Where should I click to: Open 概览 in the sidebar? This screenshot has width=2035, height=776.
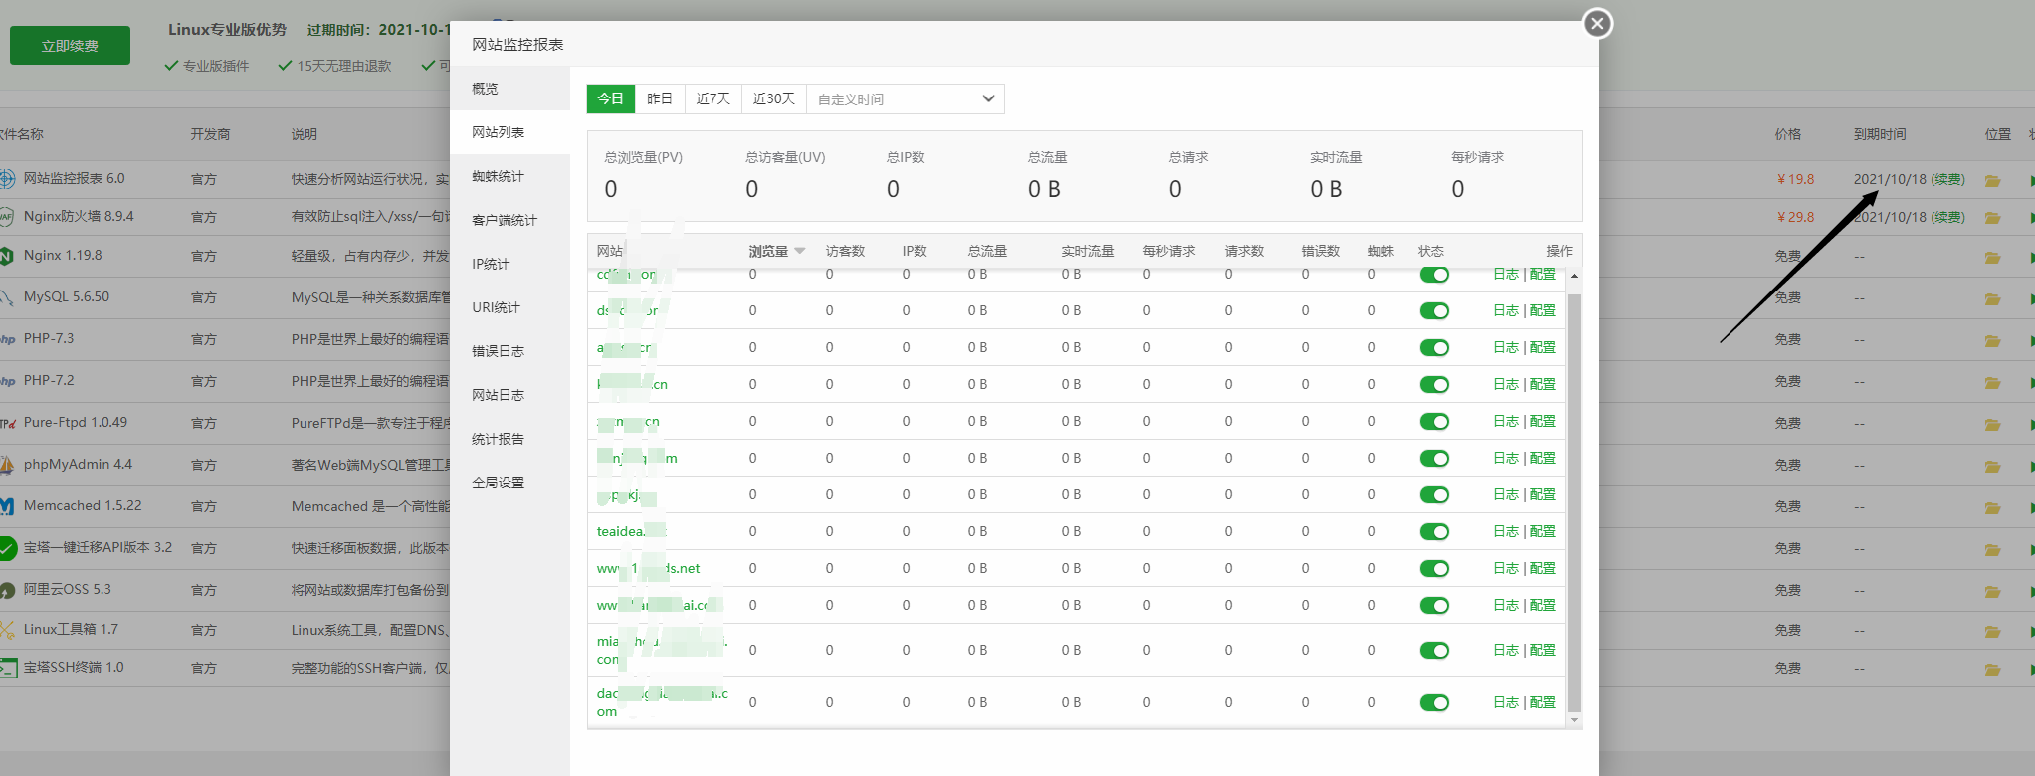click(x=509, y=89)
